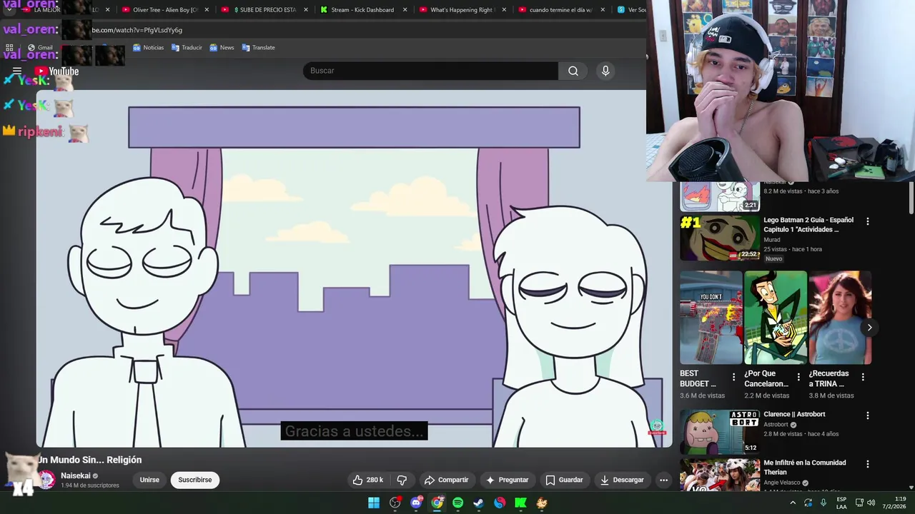Open the ¿Por Que Cancelaron short thumbnail
This screenshot has width=915, height=514.
(x=776, y=318)
